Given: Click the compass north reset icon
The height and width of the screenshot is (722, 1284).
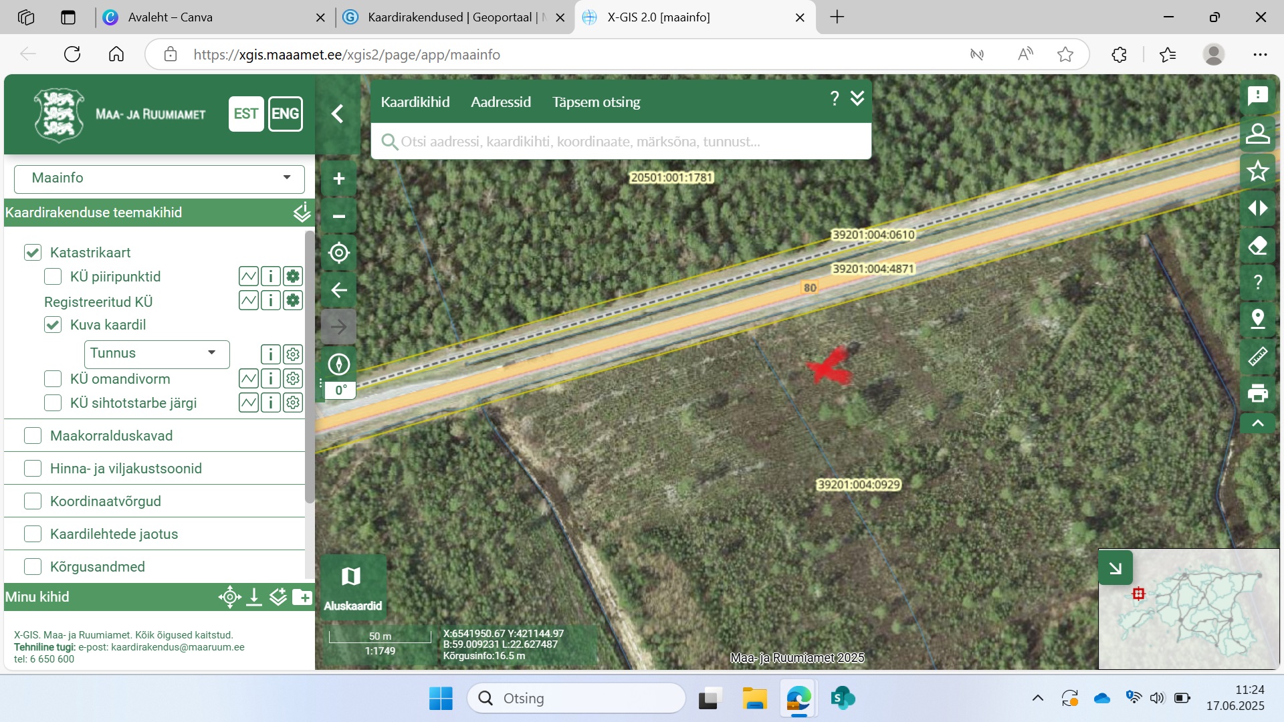Looking at the screenshot, I should tap(339, 364).
